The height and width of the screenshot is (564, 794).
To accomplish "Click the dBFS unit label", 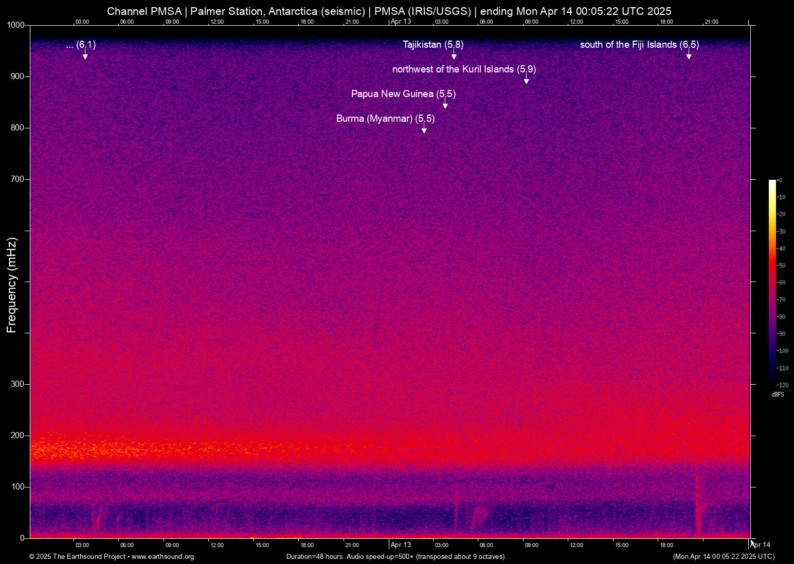I will 778,395.
